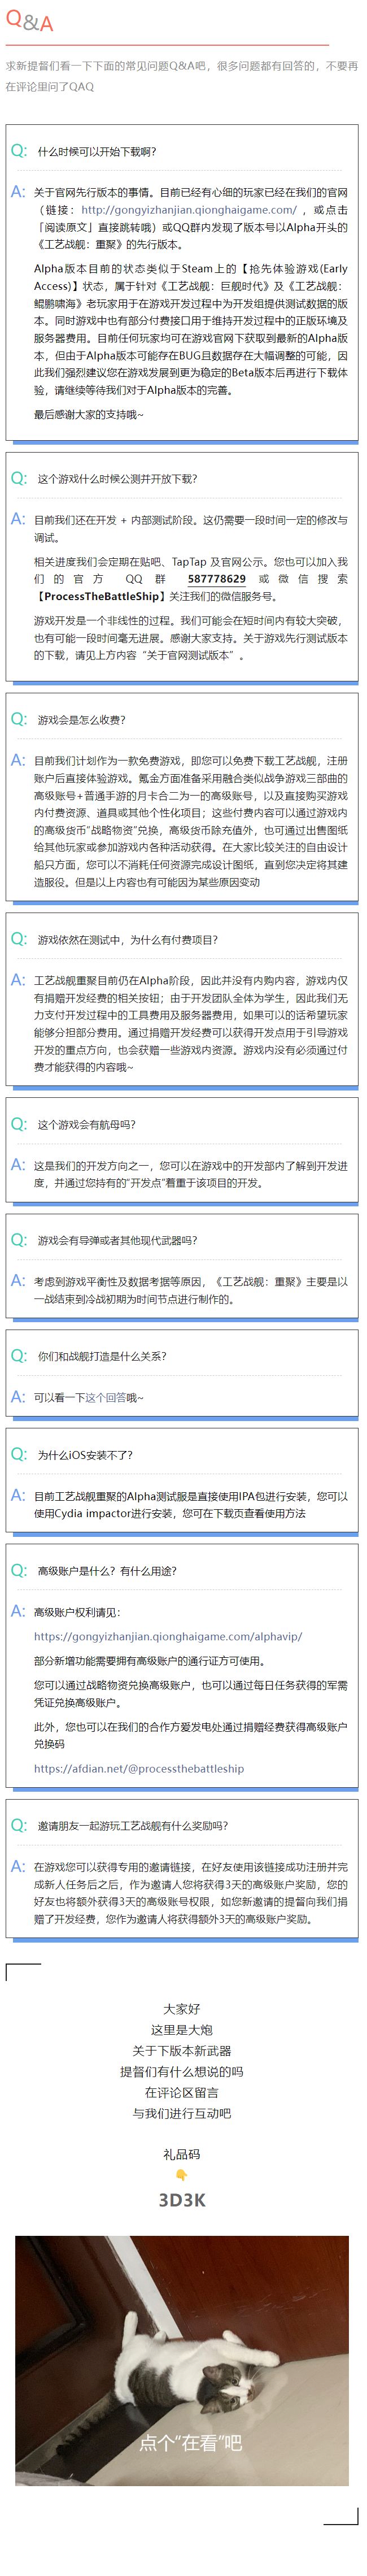Open the afdian.net processthebattleship link
This screenshot has height=2576, width=367.
(x=138, y=1740)
